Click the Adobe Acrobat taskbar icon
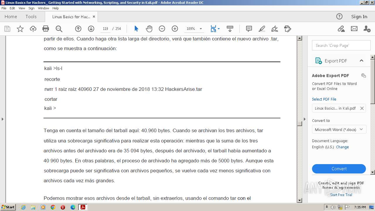 pyautogui.click(x=83, y=207)
